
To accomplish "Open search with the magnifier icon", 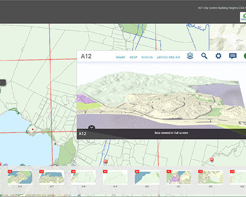I will click(204, 56).
